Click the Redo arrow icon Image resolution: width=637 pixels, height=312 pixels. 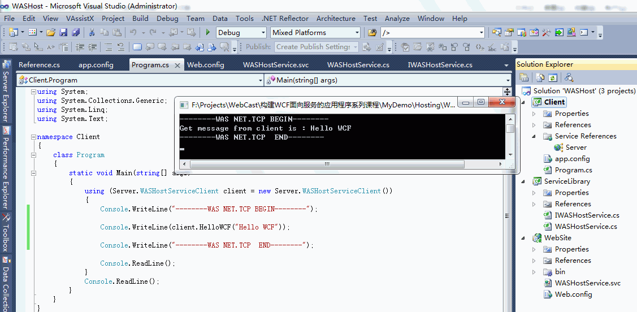click(x=153, y=33)
